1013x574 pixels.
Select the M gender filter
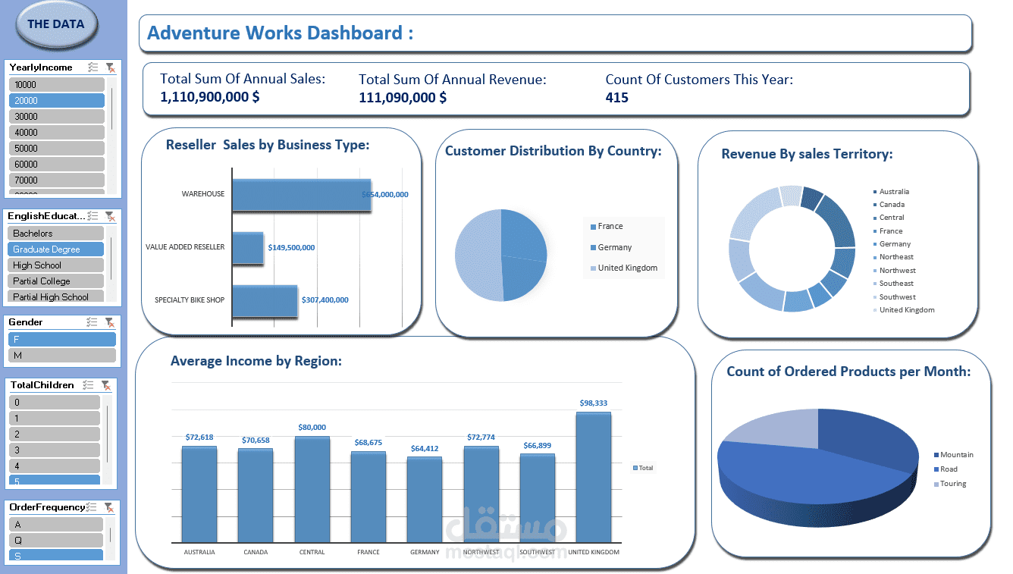(x=62, y=355)
